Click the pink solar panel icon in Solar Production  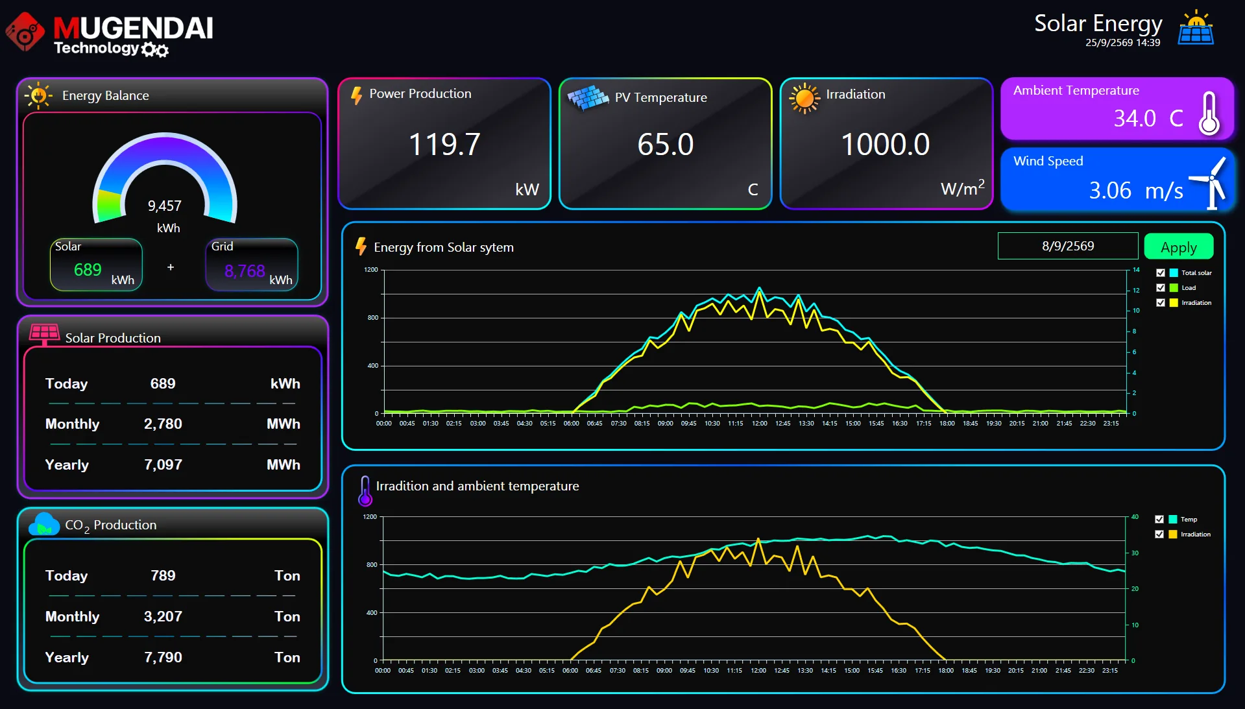[x=45, y=334]
